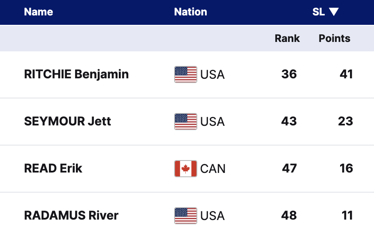
Task: Open RADAMUS River athlete profile
Action: point(71,215)
